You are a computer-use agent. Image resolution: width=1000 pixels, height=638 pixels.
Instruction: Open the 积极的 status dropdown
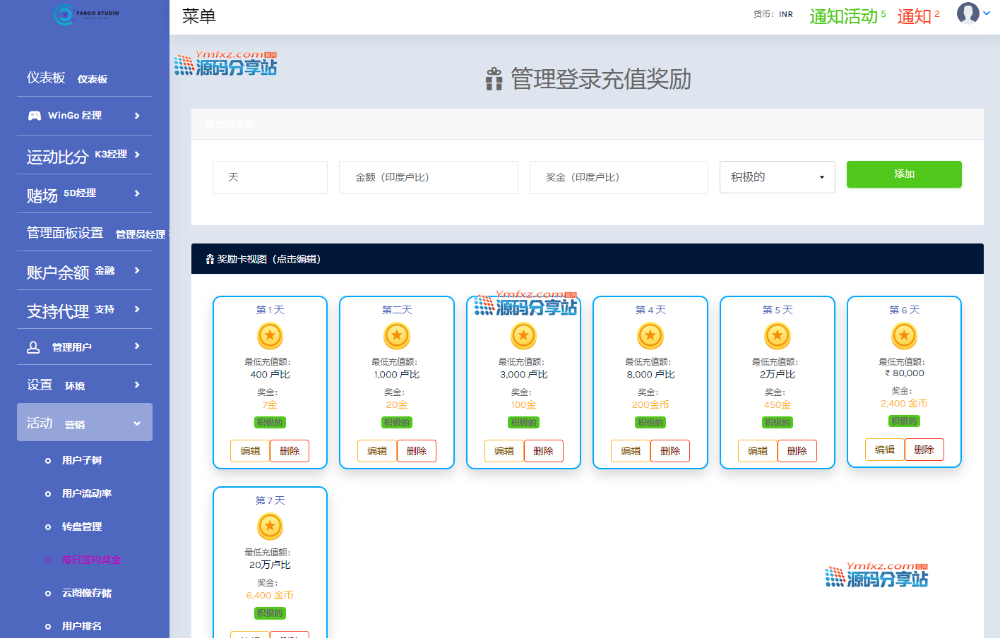(x=777, y=177)
